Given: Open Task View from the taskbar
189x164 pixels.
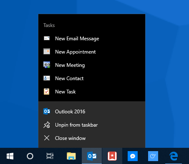Looking at the screenshot, I should (50, 156).
